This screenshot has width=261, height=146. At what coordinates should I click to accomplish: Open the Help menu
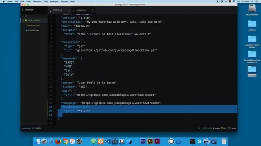pyautogui.click(x=73, y=2)
